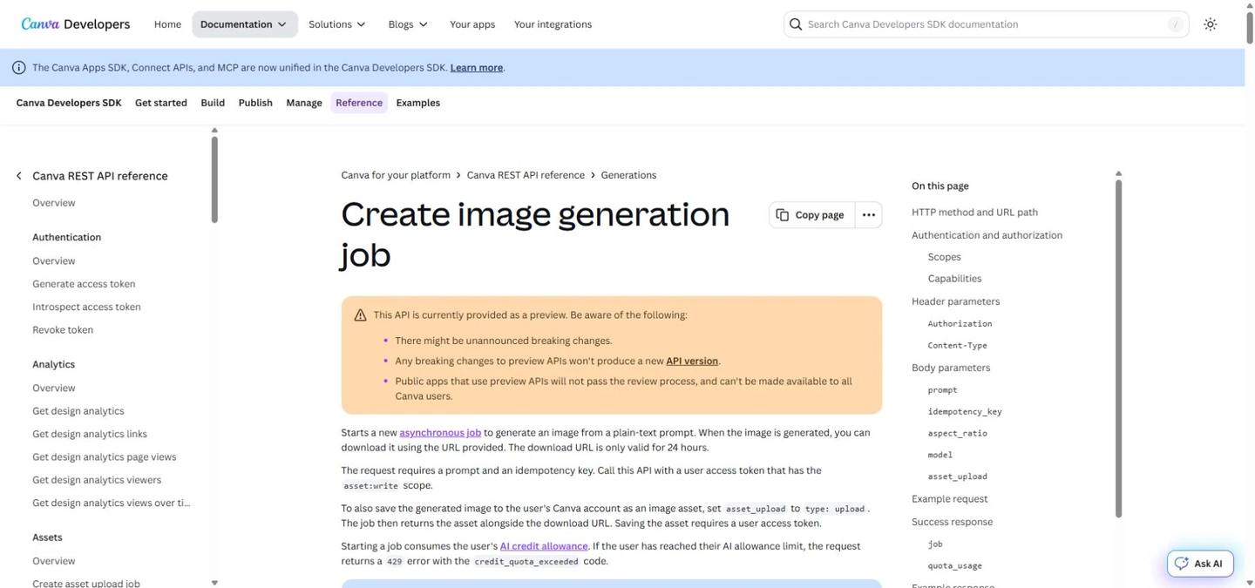Open Canva REST API reference breadcrumb

point(526,175)
